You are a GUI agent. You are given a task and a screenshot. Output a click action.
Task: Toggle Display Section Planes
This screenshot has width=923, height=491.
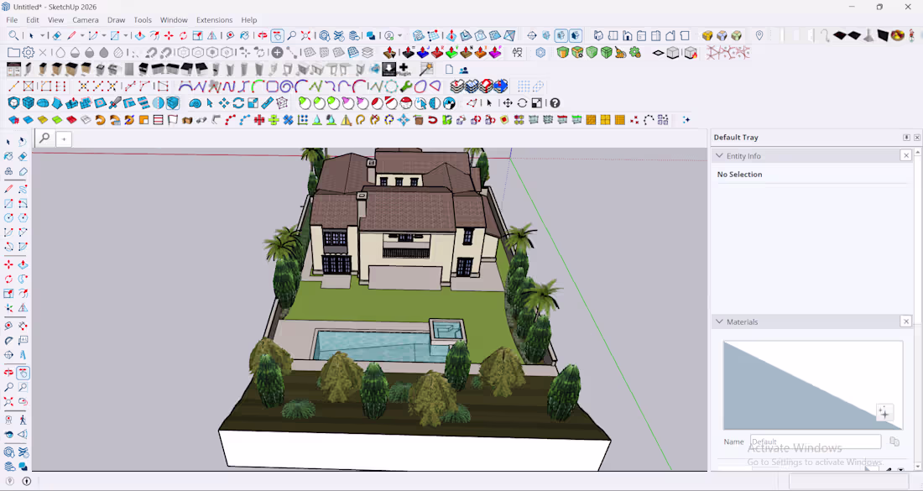(546, 36)
